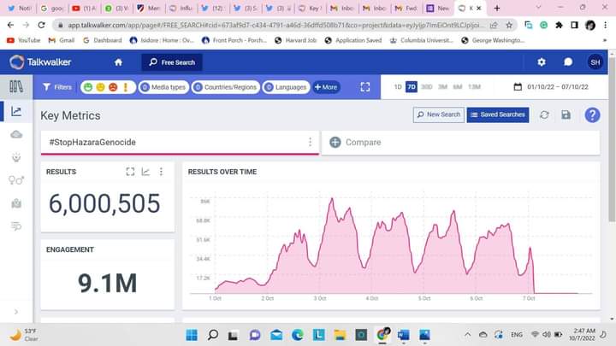Select the 30D time range
The image size is (616, 346).
427,86
